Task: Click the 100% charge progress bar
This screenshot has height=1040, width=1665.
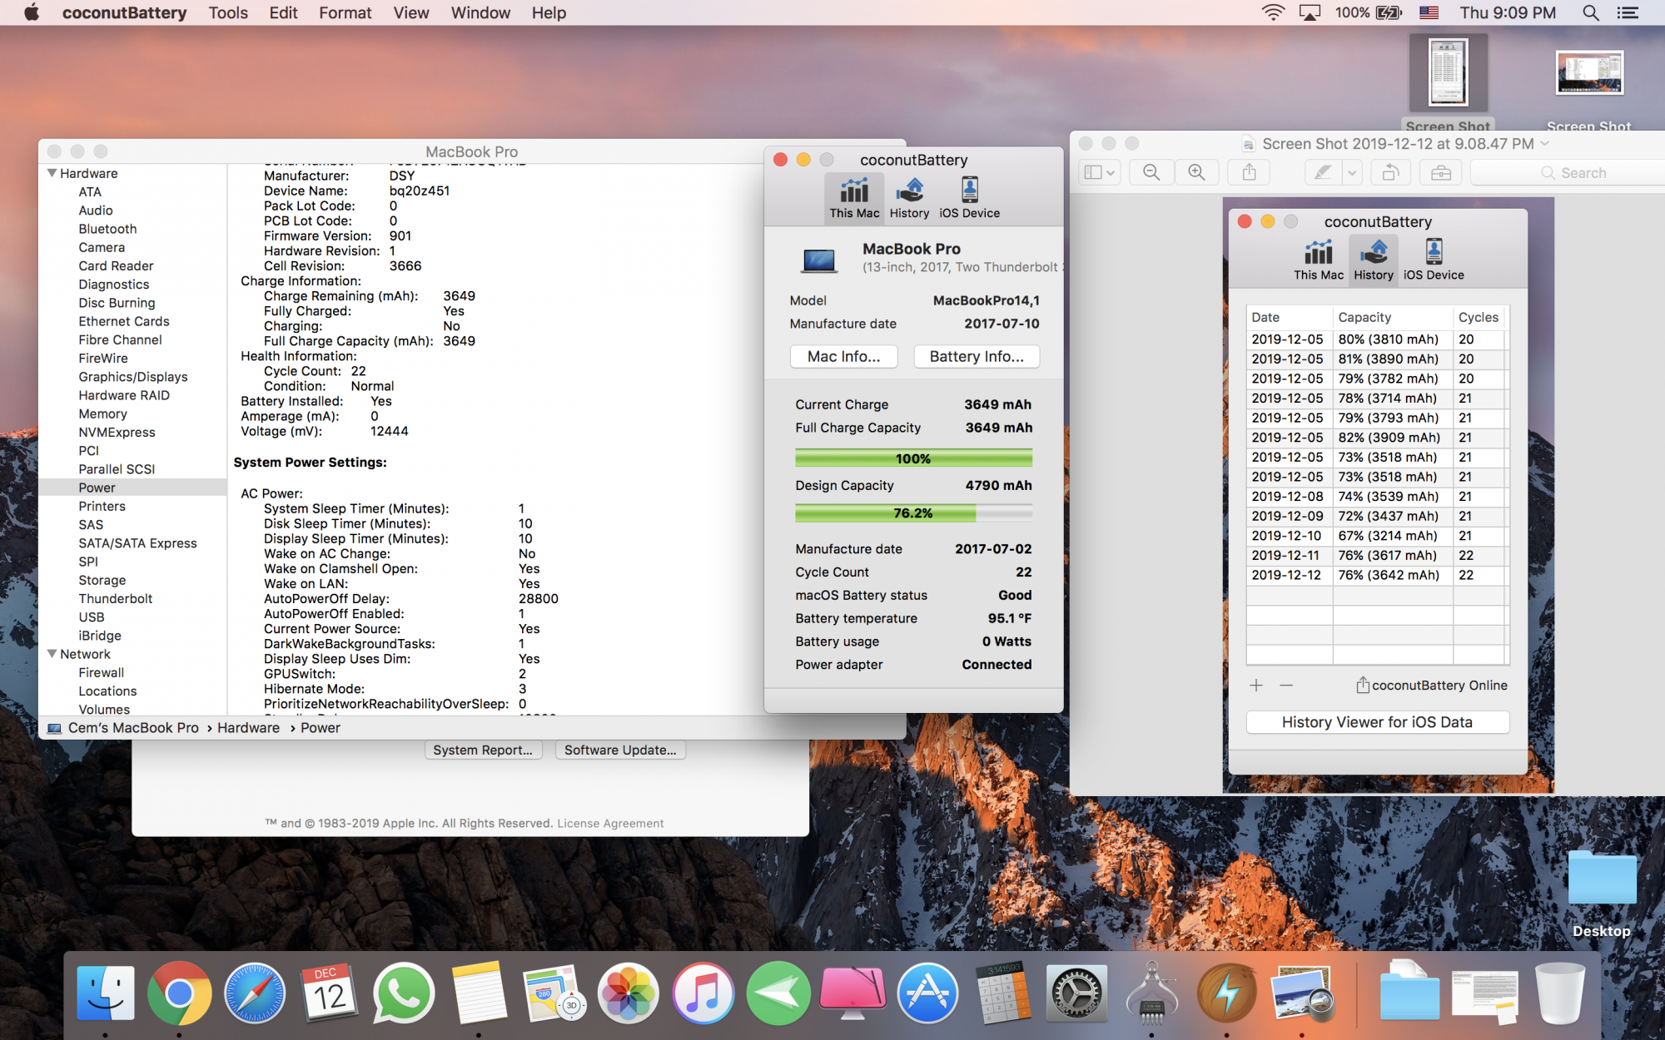Action: point(913,458)
